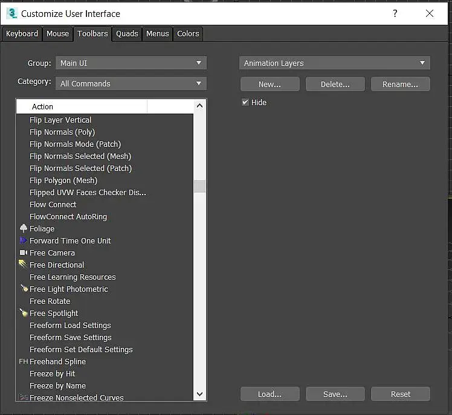
Task: Click the Freehand Spline FH icon
Action: (x=24, y=361)
